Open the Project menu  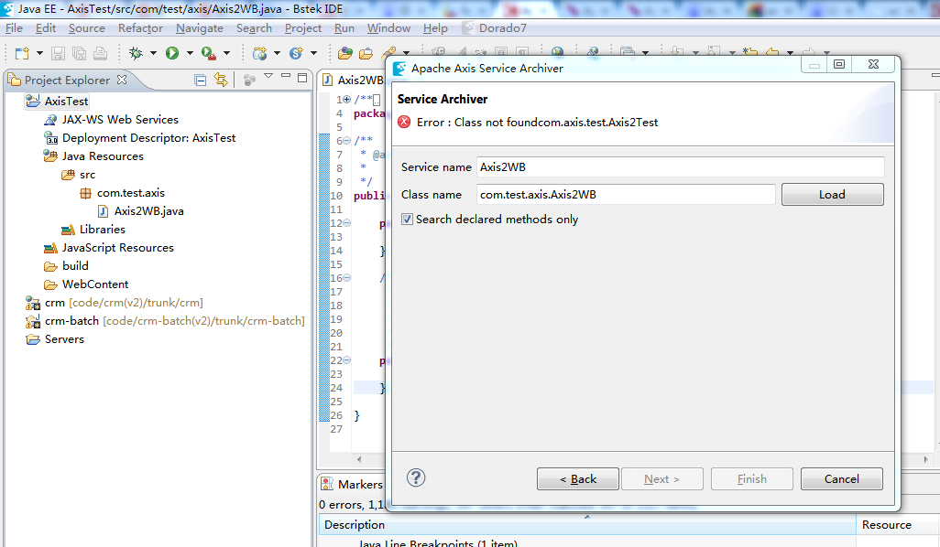click(x=302, y=28)
